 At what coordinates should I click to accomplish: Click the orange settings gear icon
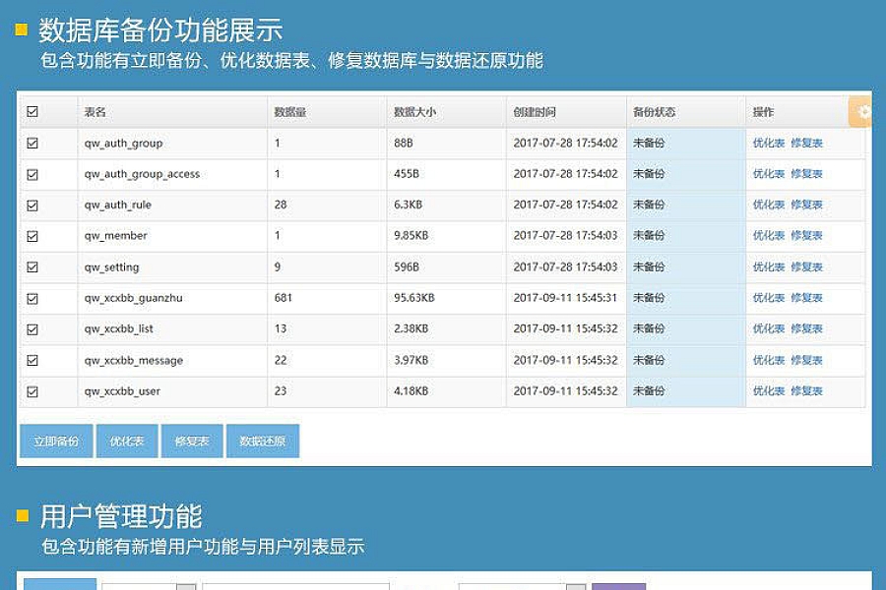pyautogui.click(x=862, y=112)
